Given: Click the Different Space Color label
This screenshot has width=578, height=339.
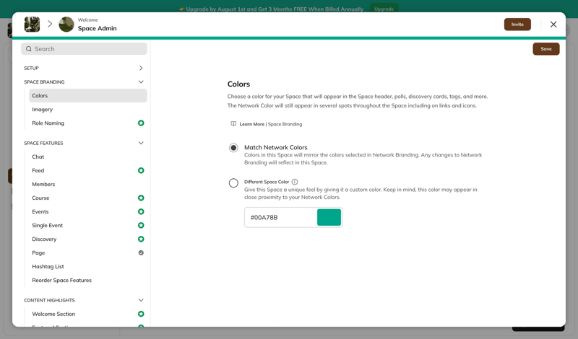Looking at the screenshot, I should [267, 182].
